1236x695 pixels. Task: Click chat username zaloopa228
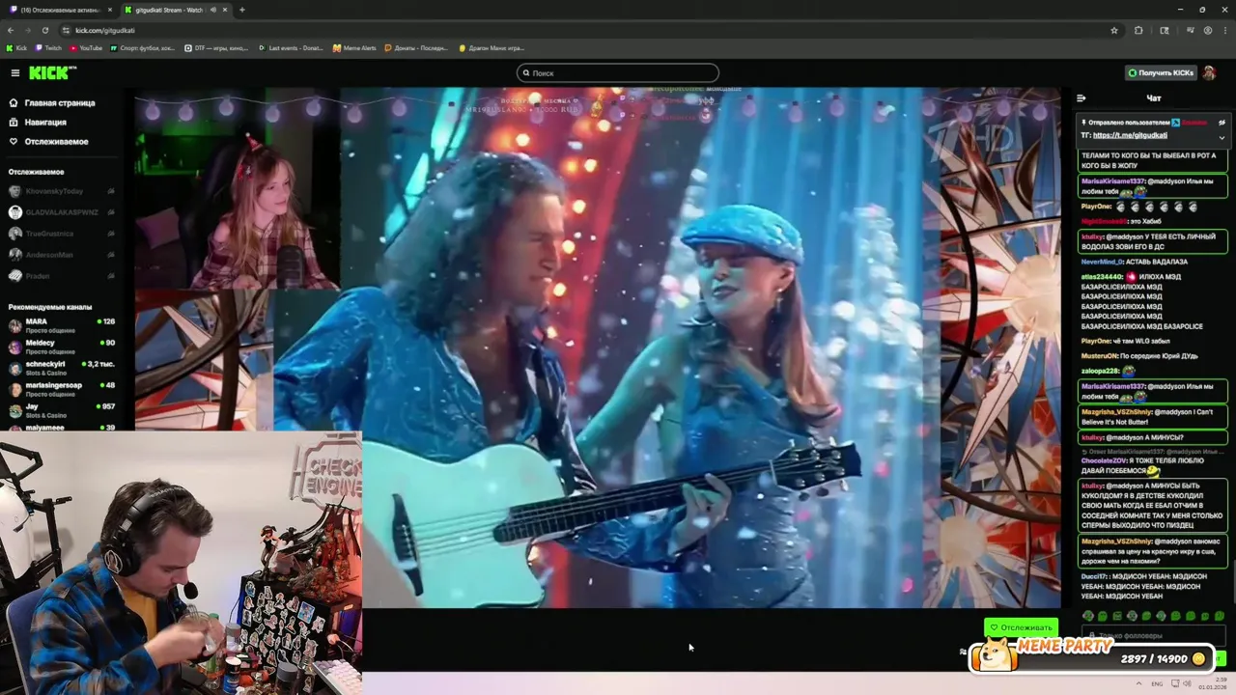(x=1100, y=371)
